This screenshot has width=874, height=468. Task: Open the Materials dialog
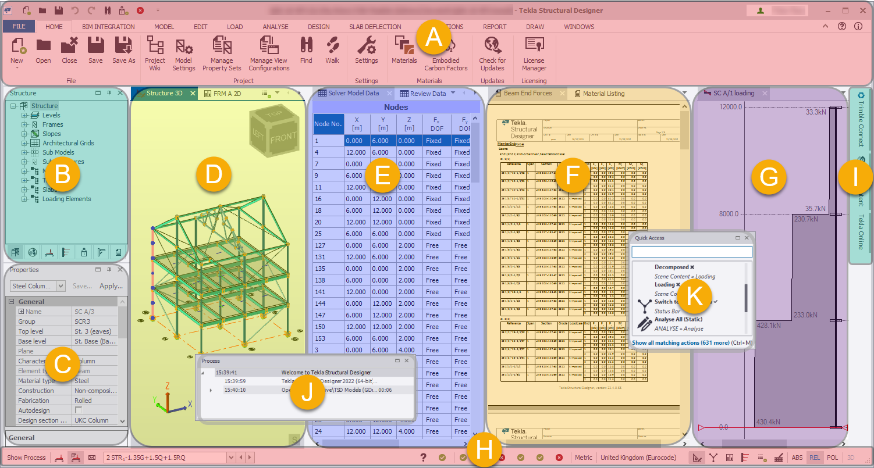point(404,45)
